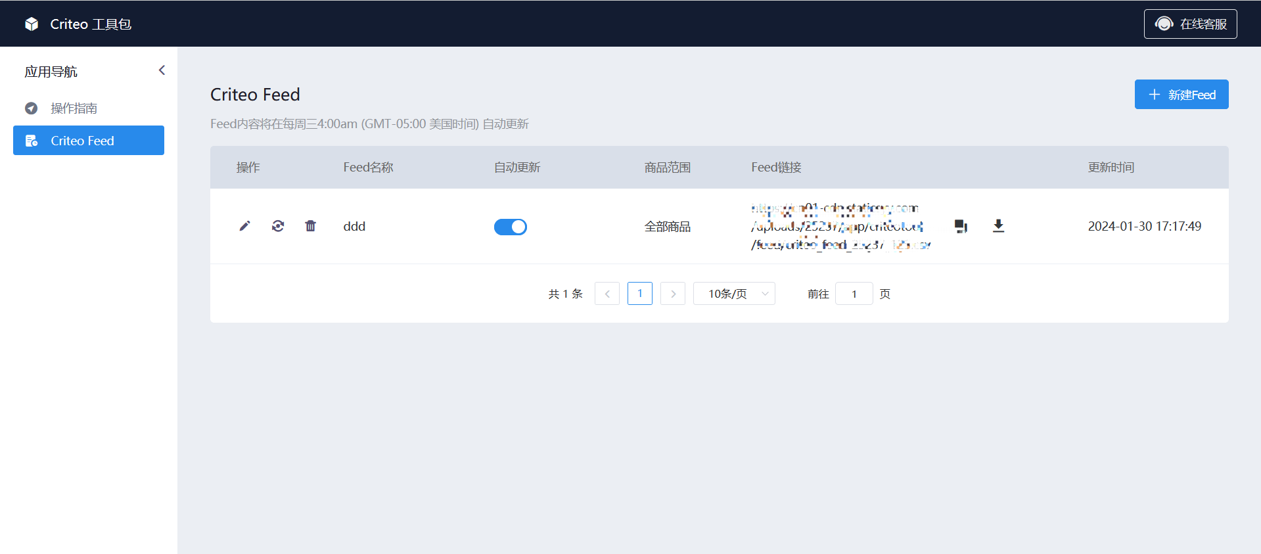Edit the ddd feed with pencil icon
The width and height of the screenshot is (1261, 554).
click(244, 226)
